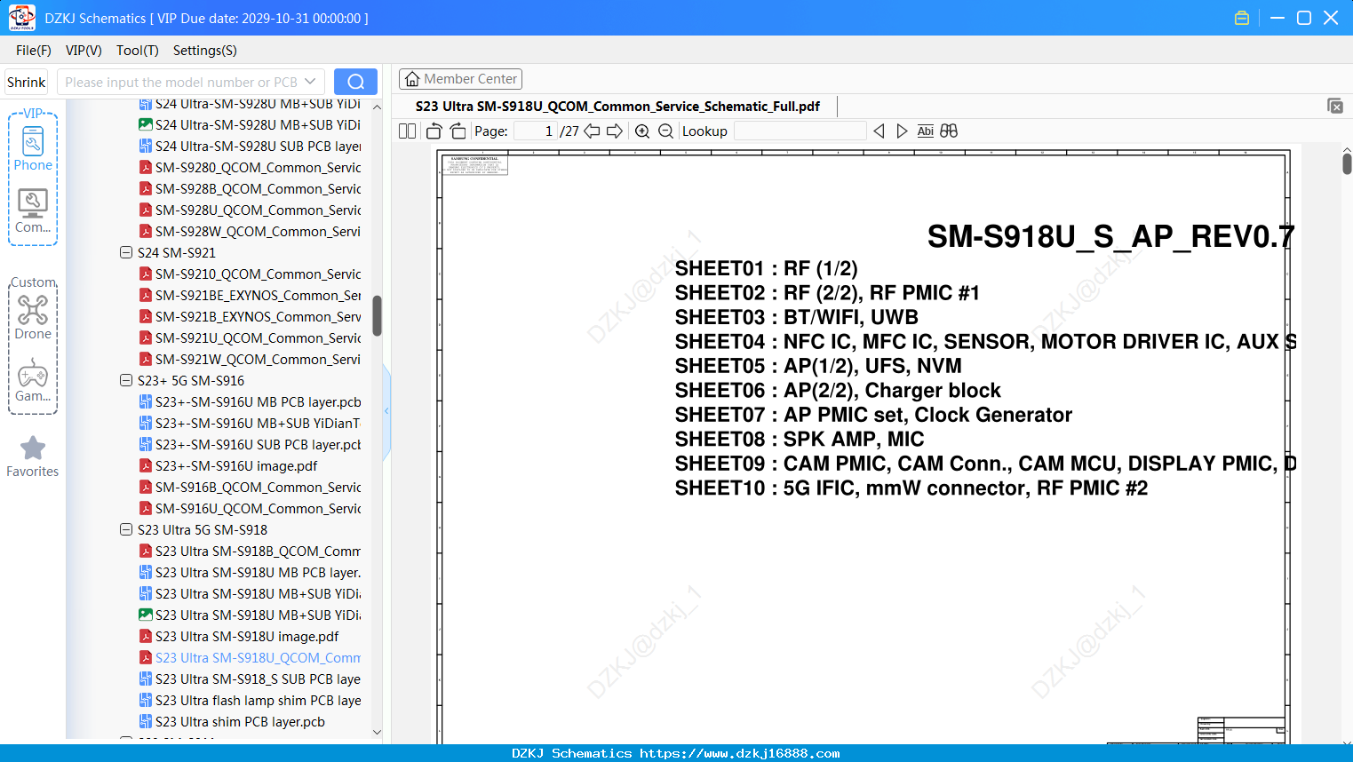1353x762 pixels.
Task: Click the binoculars search icon
Action: [x=949, y=131]
